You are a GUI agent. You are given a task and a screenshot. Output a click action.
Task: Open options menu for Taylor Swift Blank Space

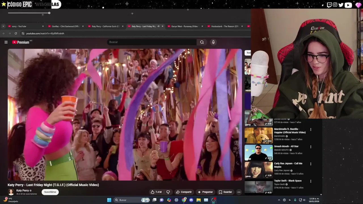(311, 181)
